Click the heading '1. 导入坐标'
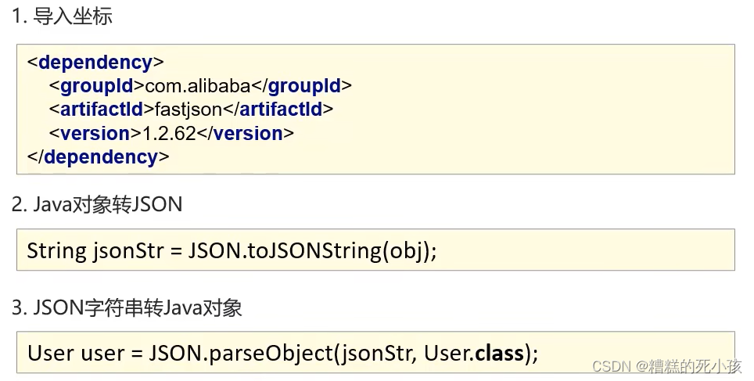The height and width of the screenshot is (381, 754). (x=62, y=16)
